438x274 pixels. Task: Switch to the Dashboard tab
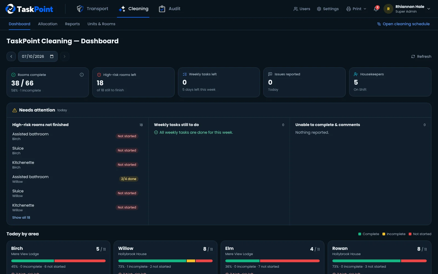[19, 24]
